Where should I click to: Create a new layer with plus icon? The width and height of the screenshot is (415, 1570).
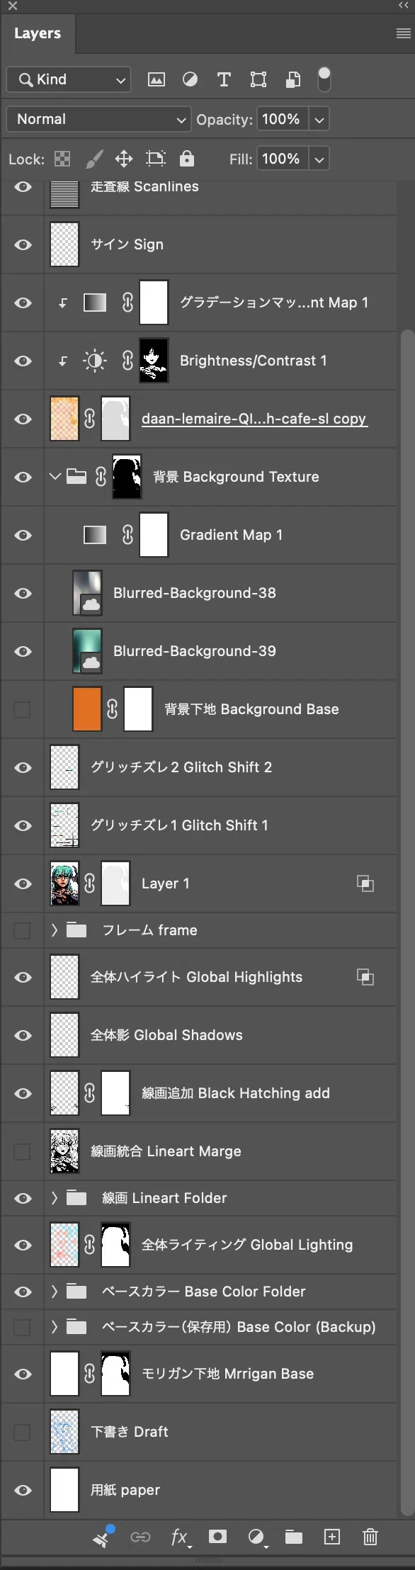(331, 1536)
